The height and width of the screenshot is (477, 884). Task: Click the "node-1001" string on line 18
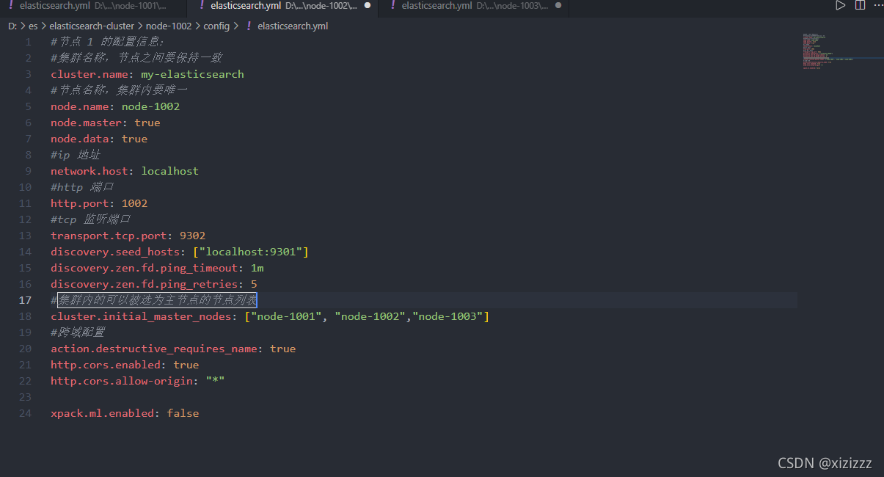287,316
